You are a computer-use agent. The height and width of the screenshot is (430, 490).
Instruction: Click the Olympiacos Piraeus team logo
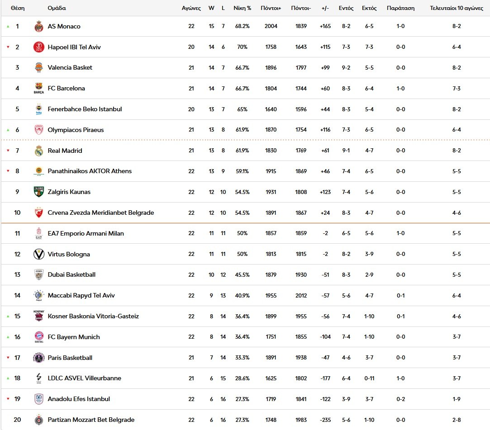39,130
